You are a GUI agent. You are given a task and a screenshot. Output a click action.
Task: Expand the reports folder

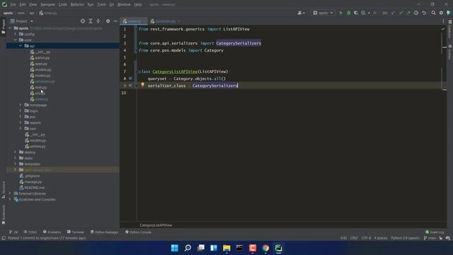click(21, 123)
